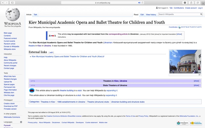Open the Contributions link

[x=179, y=8]
